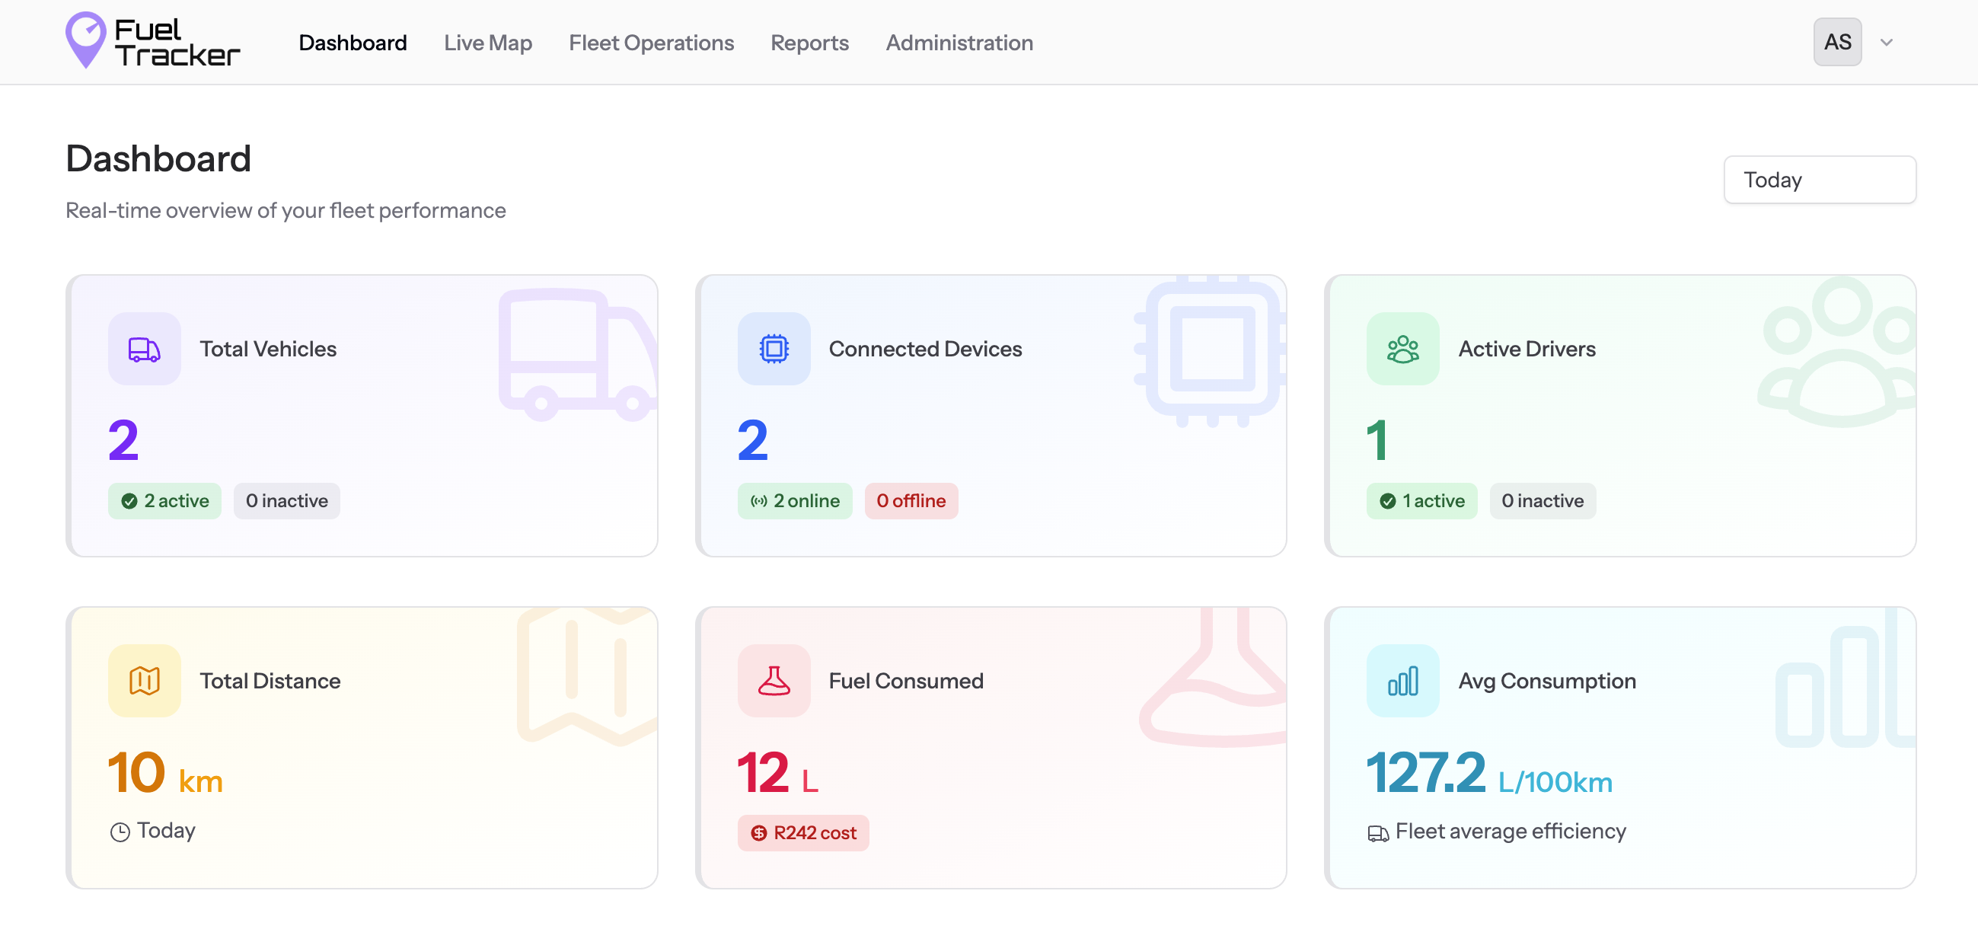Click the people icon on Active Drivers card

(1402, 350)
